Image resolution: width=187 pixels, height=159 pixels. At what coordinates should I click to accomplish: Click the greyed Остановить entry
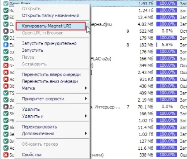click(34, 64)
